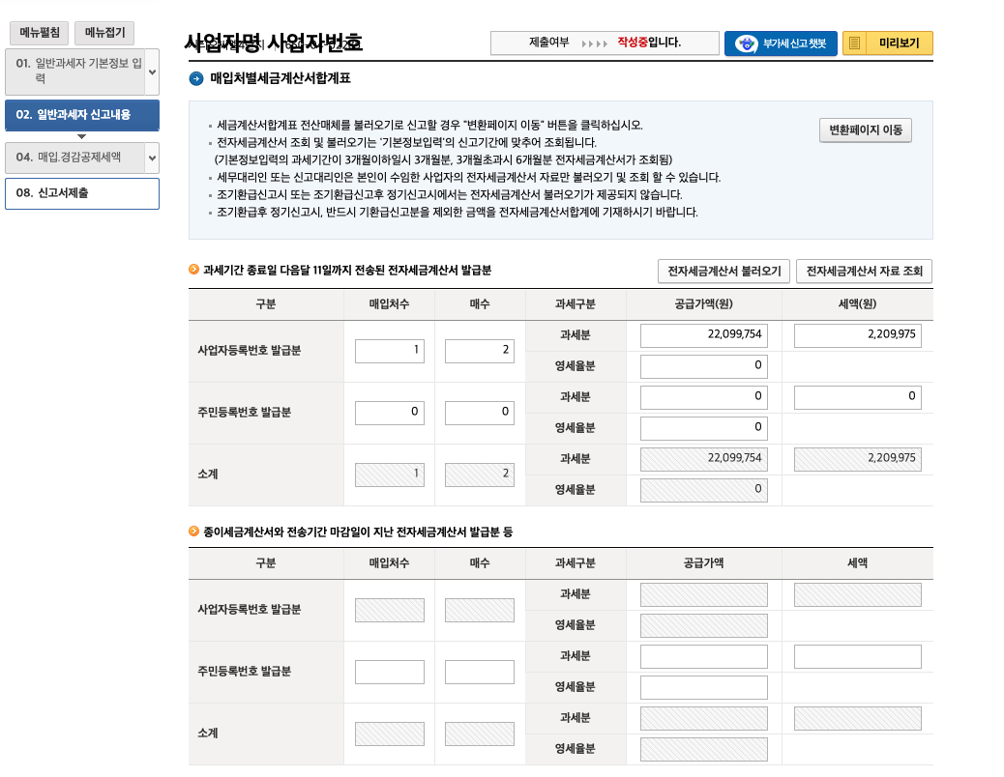
Task: Edit electronic 사업자등록번호 발급분 영세율분 공급가액 field
Action: tap(704, 366)
